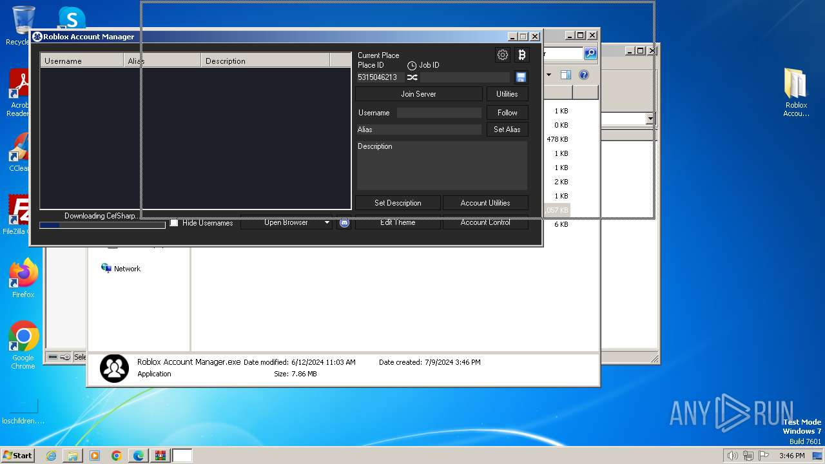This screenshot has height=464, width=825.
Task: Click the Explorer search box
Action: tap(564, 53)
